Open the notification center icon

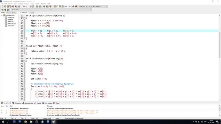click(218, 122)
